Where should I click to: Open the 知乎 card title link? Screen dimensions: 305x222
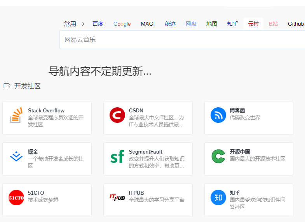click(x=235, y=193)
